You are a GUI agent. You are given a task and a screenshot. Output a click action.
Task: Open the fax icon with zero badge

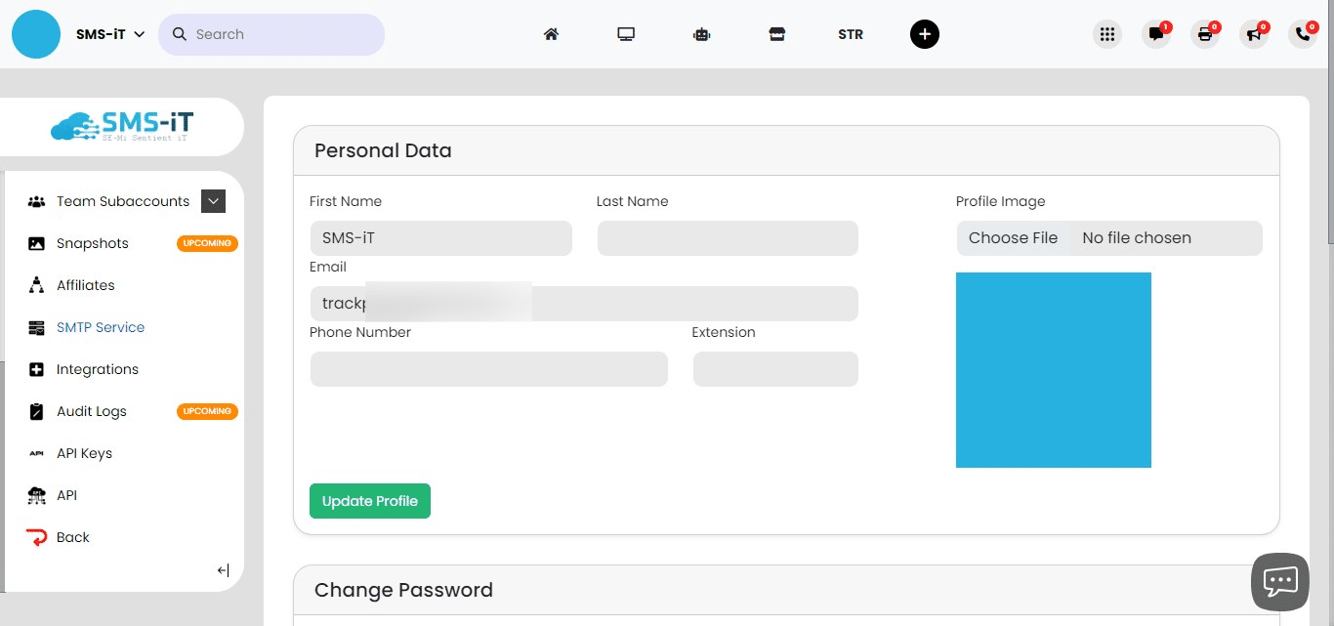click(x=1205, y=34)
